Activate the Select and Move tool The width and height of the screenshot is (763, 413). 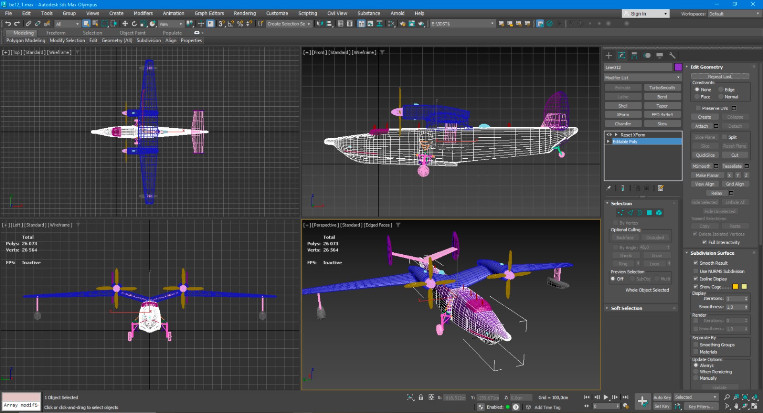click(125, 24)
